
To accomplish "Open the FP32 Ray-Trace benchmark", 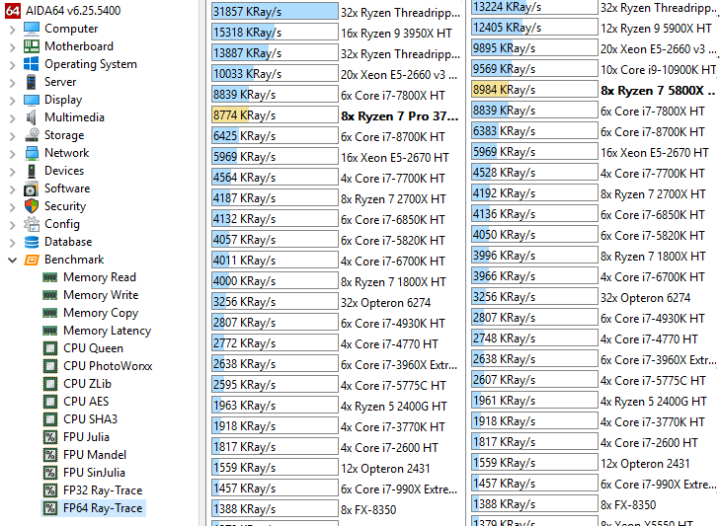I will 103,490.
